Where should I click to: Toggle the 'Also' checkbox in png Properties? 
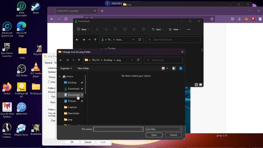pos(49,82)
